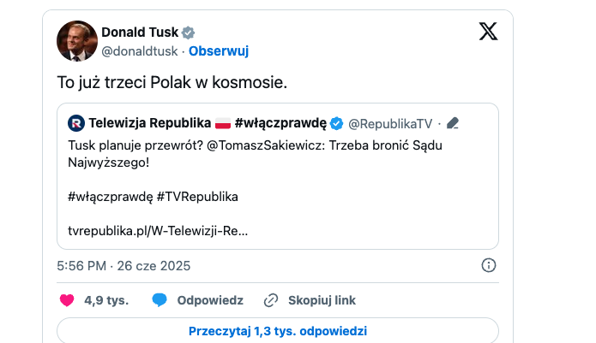Click the verified badge beside Donald Tusk
Viewport: 596px width, 343px height.
188,33
